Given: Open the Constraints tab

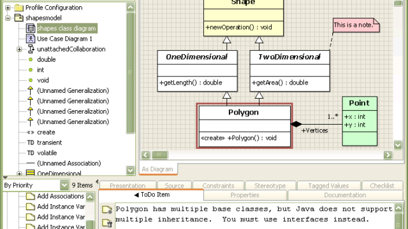Looking at the screenshot, I should point(218,186).
